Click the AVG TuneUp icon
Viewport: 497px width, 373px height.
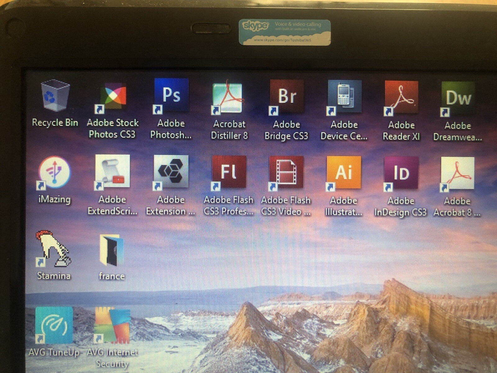click(54, 325)
